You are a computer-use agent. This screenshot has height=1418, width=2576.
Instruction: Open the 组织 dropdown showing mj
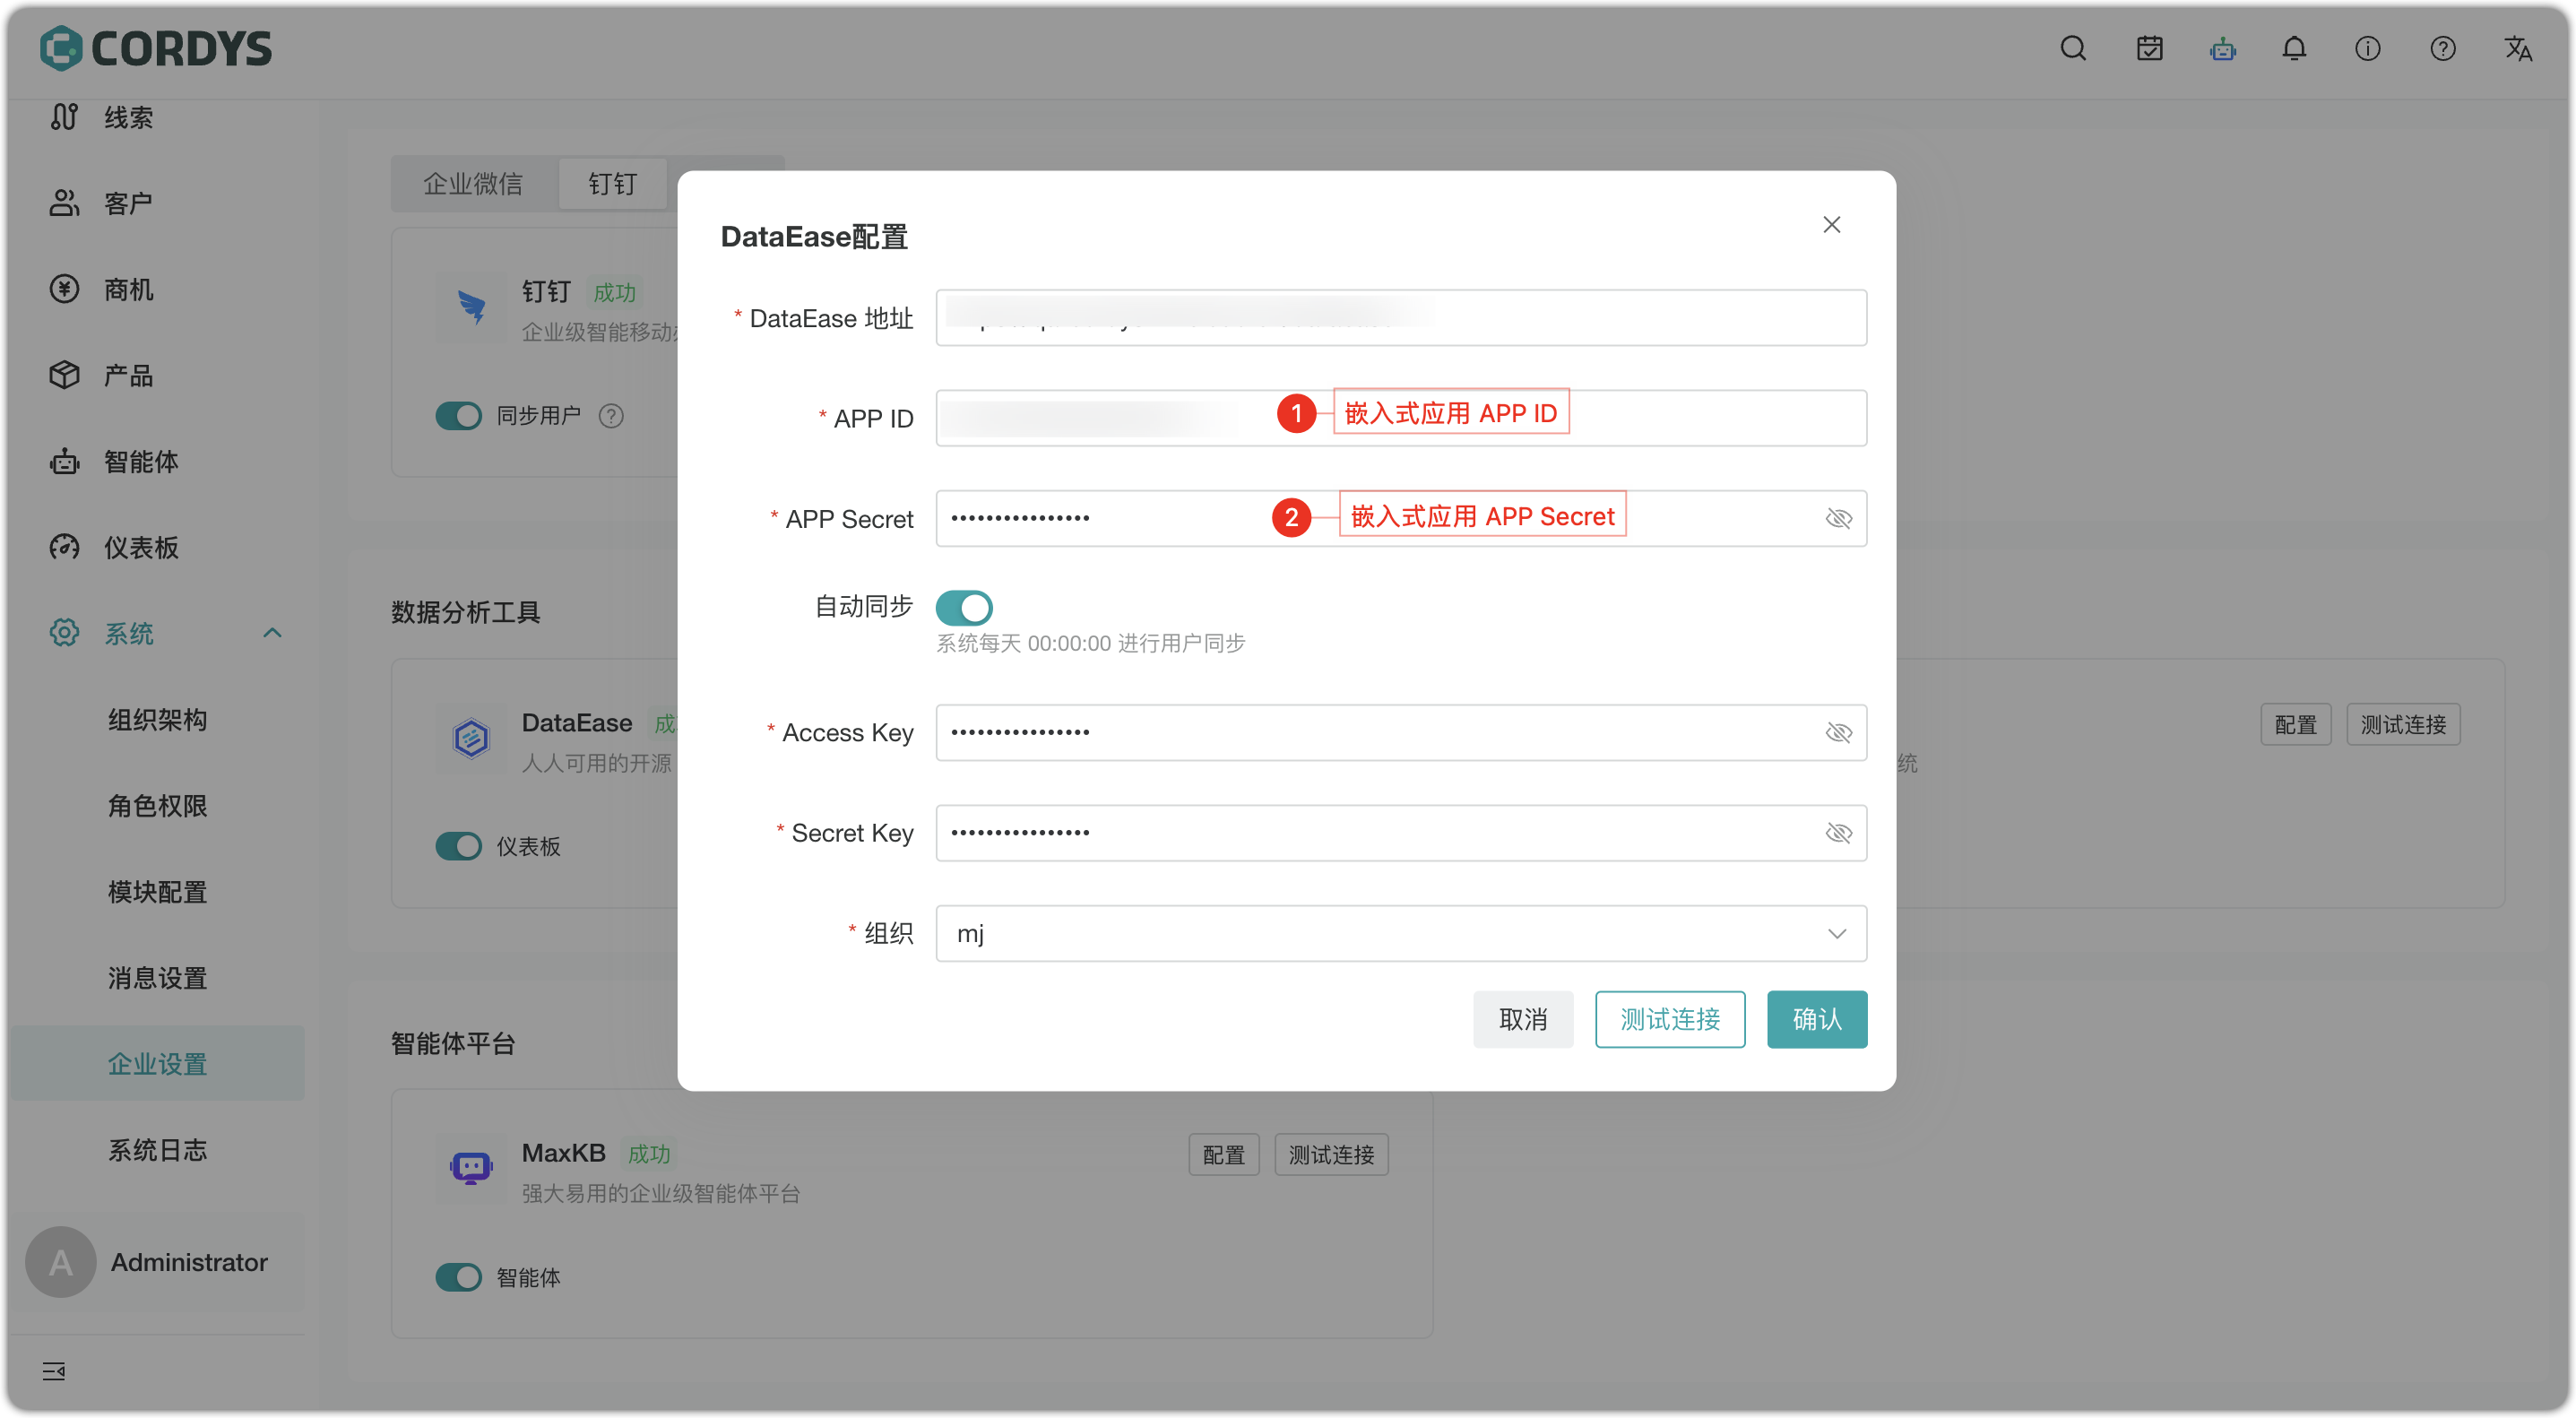[x=1401, y=933]
